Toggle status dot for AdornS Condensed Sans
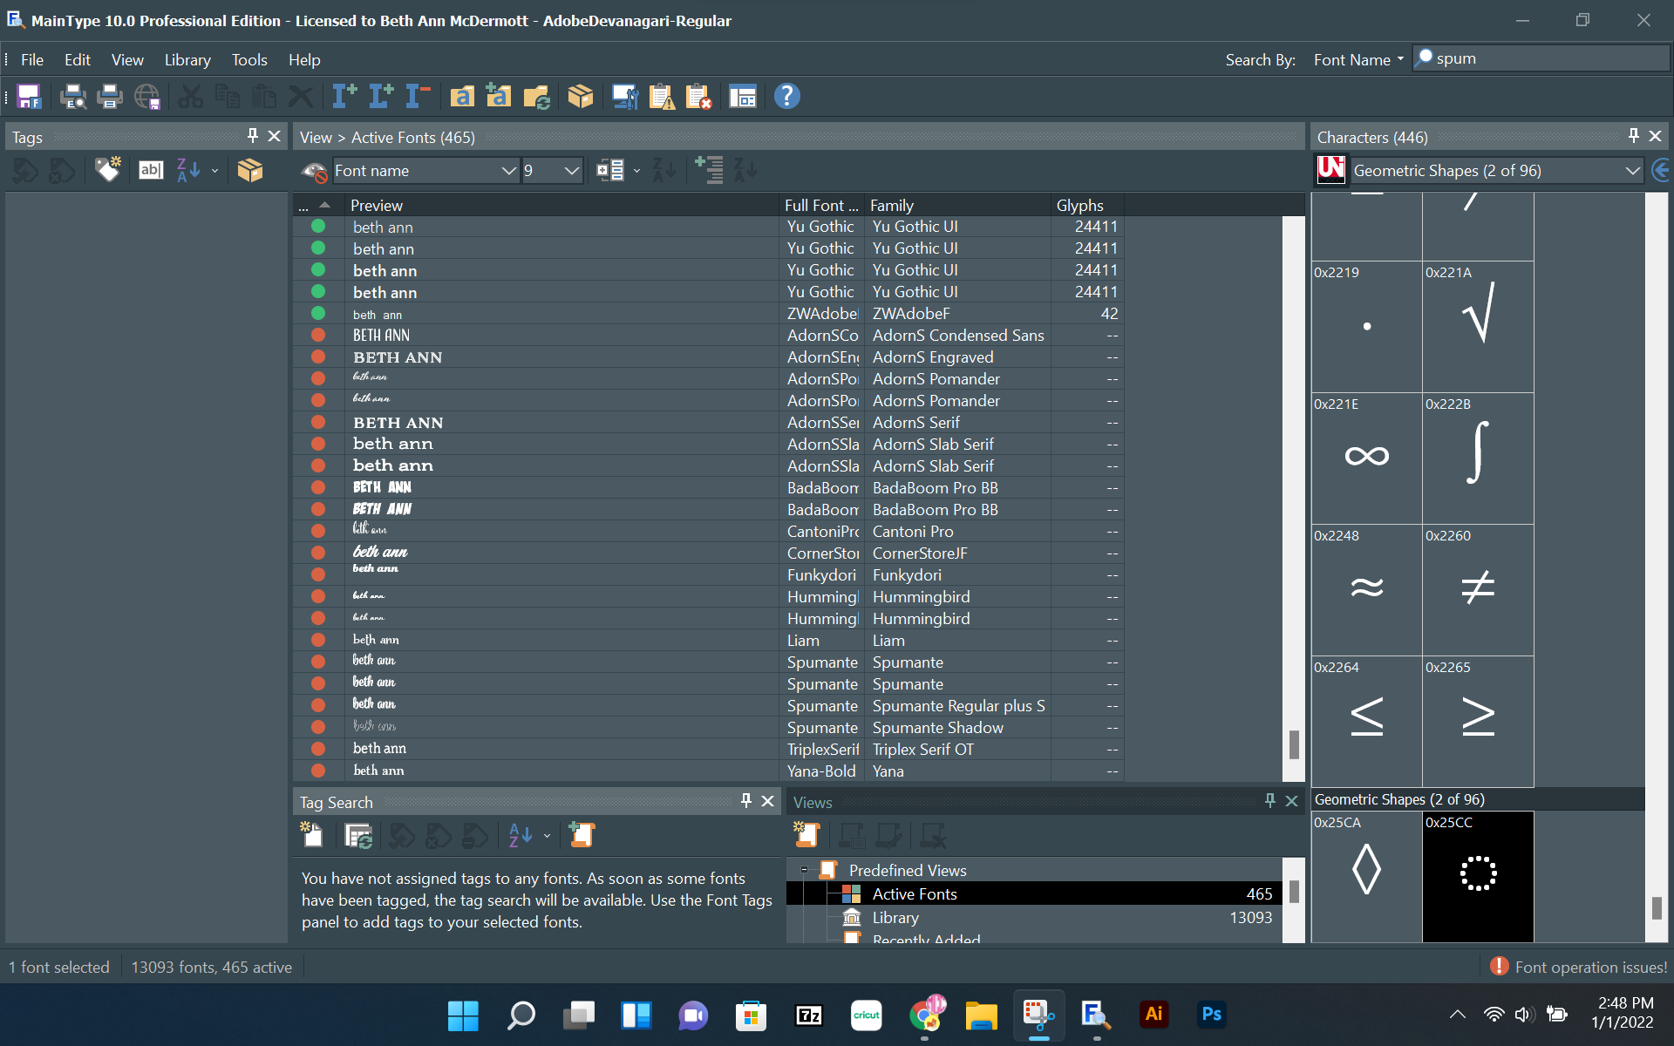Screen dimensions: 1674x1046 (x=318, y=336)
